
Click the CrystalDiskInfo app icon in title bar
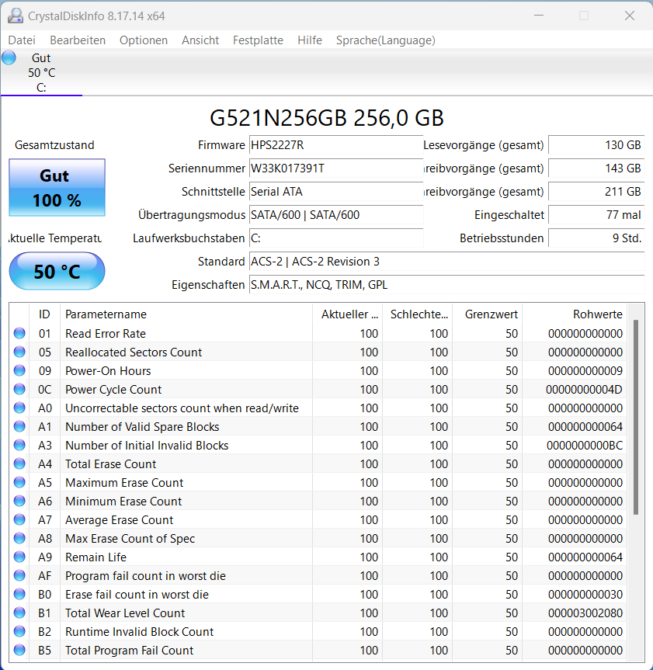16,16
